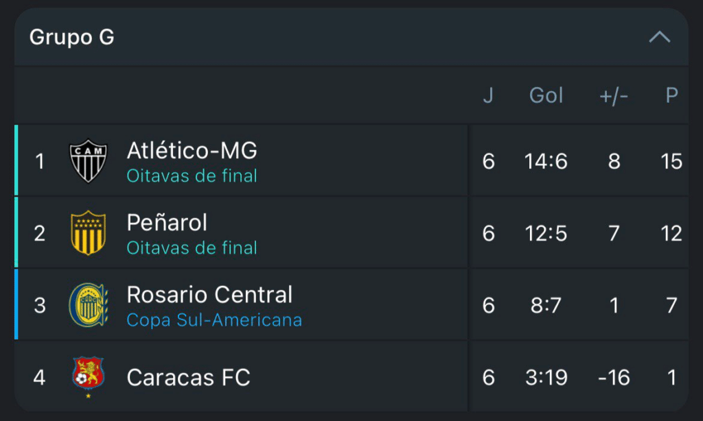The width and height of the screenshot is (703, 421).
Task: Click Caracas FC's 3:19 goals value
Action: click(546, 377)
